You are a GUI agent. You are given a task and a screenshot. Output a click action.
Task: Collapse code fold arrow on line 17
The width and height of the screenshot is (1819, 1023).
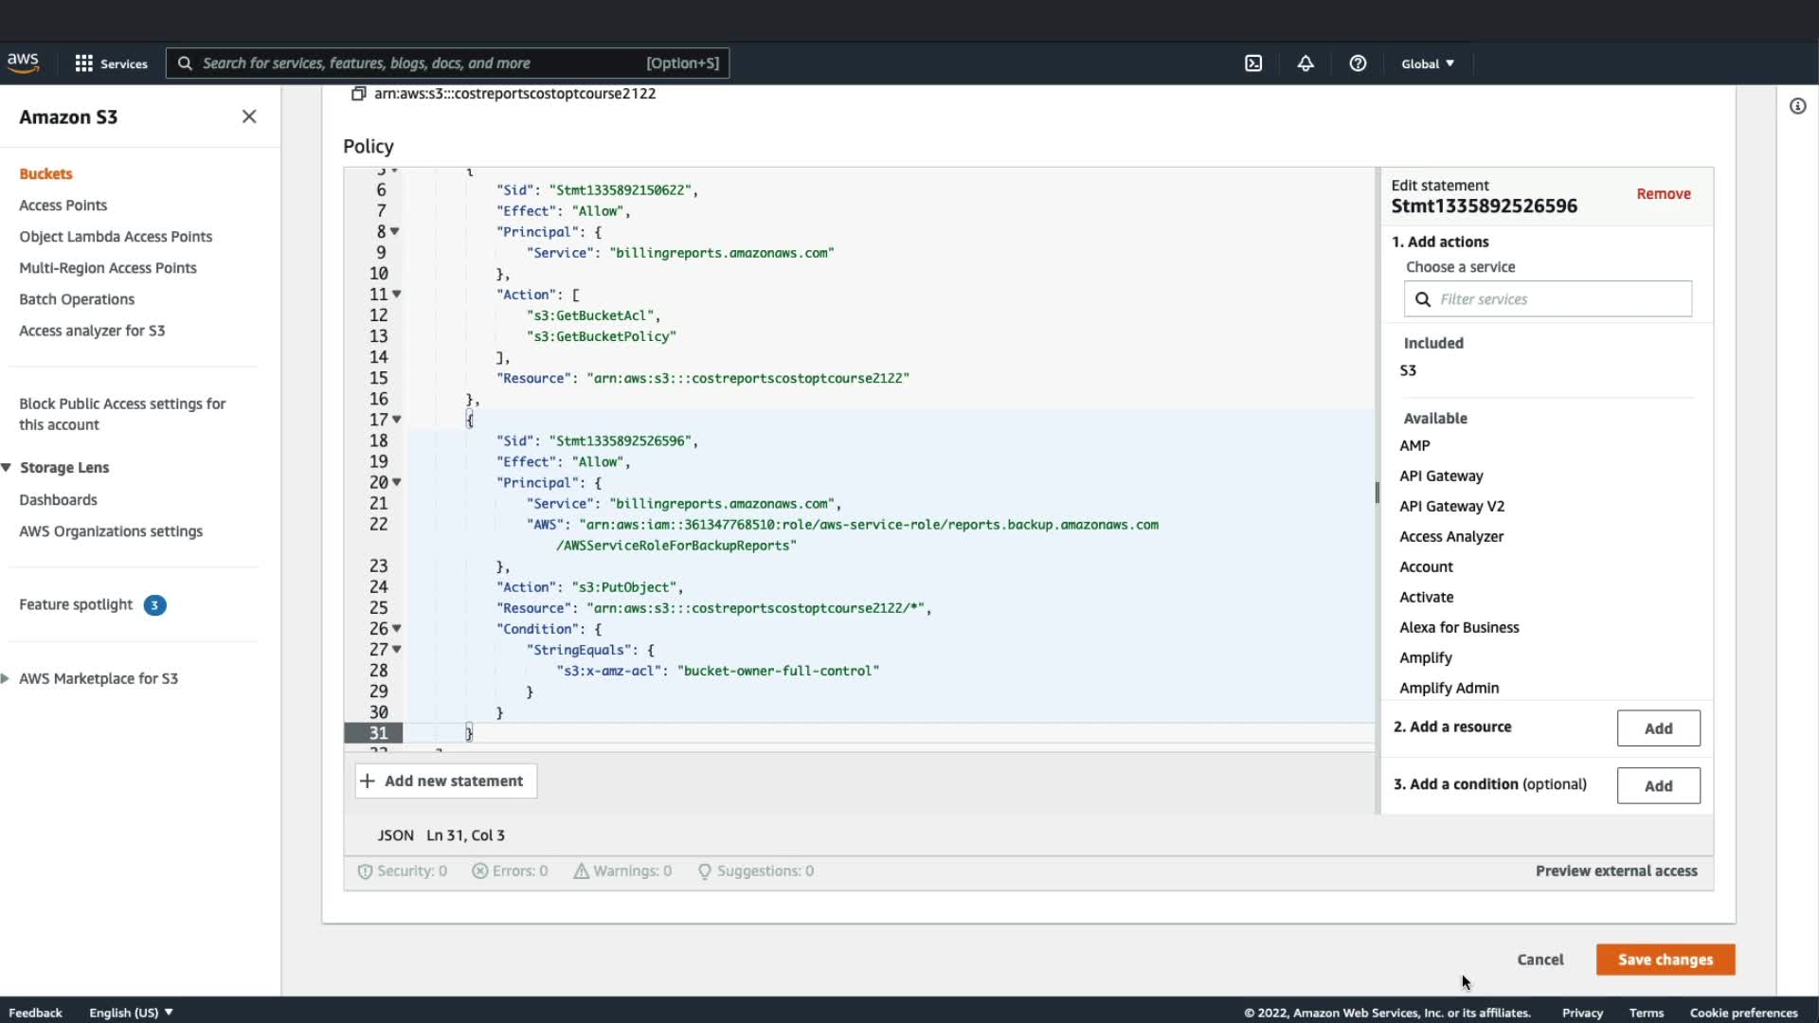pos(397,420)
